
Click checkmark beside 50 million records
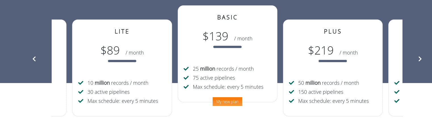pyautogui.click(x=292, y=83)
